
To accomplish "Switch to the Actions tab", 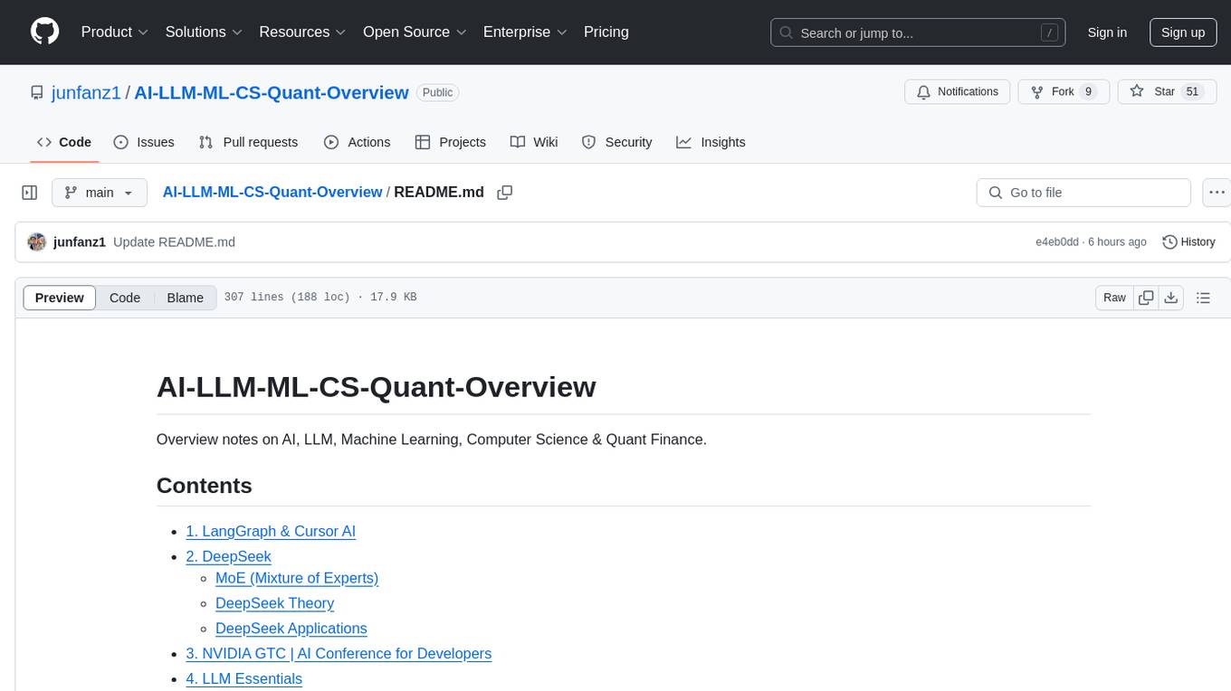I will coord(357,142).
